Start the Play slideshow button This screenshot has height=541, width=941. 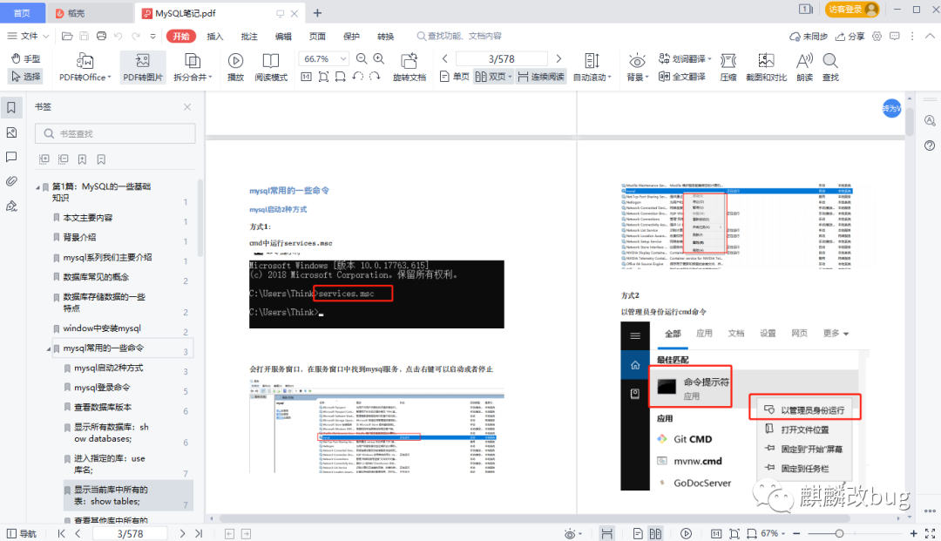pos(235,66)
